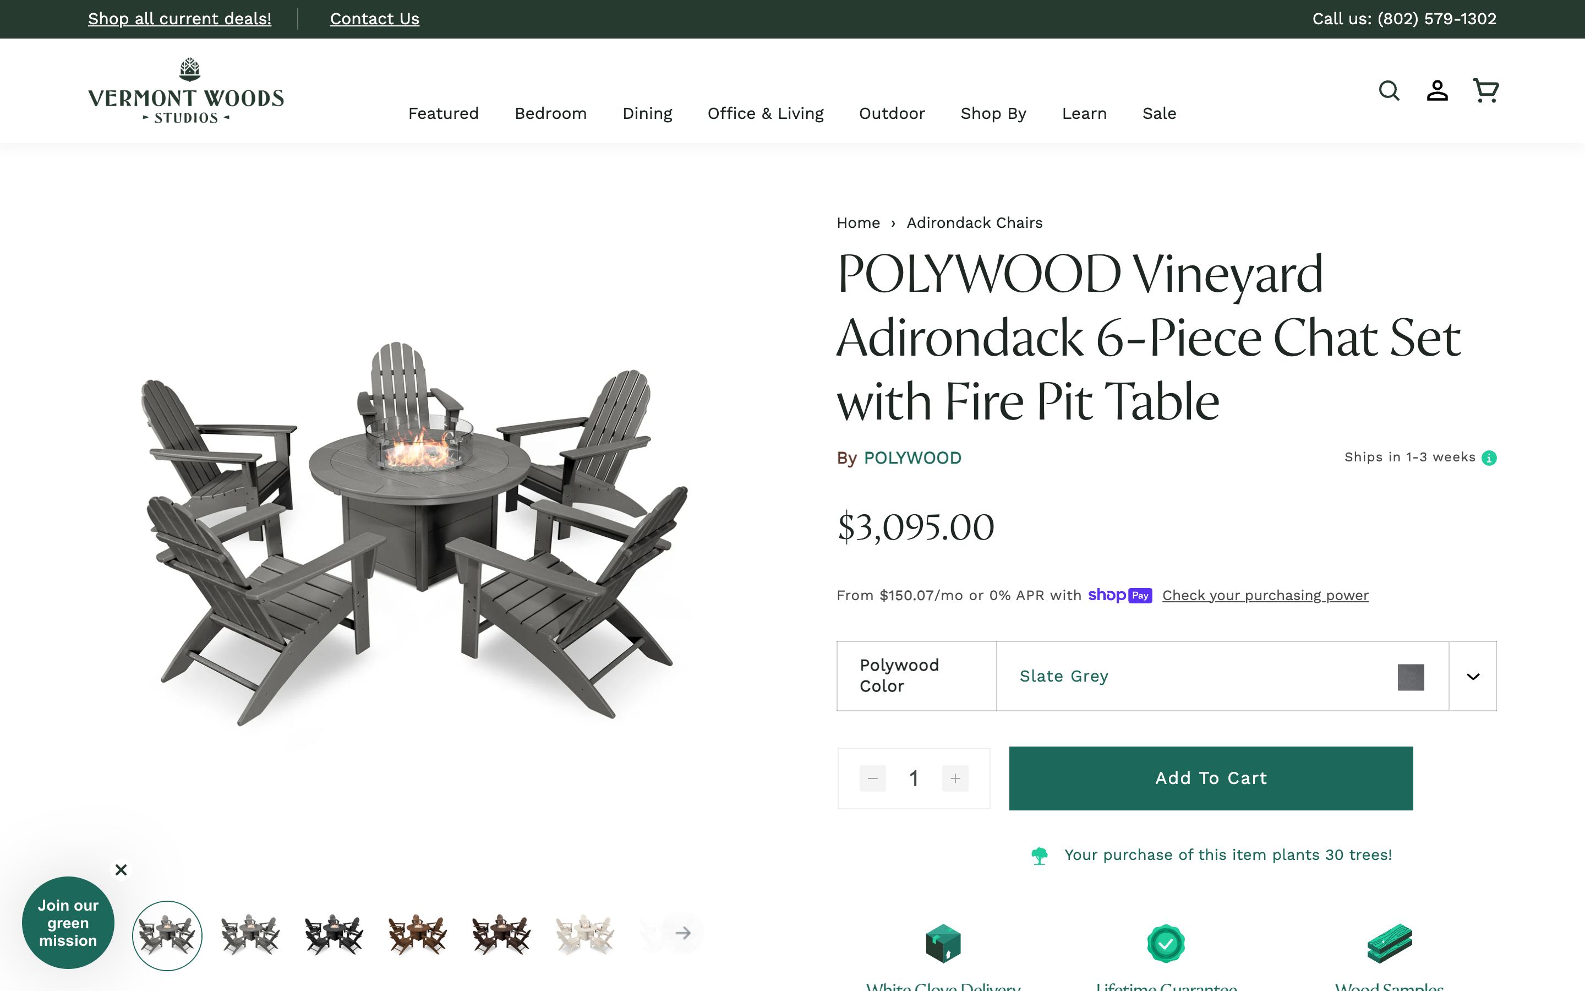1585x991 pixels.
Task: View the shopping cart icon
Action: click(1485, 90)
